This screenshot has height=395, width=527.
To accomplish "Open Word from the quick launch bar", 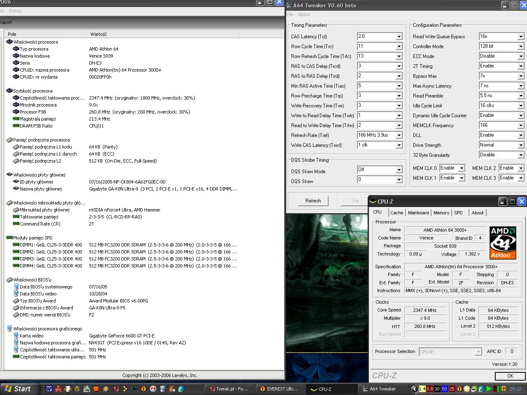I will click(x=49, y=388).
